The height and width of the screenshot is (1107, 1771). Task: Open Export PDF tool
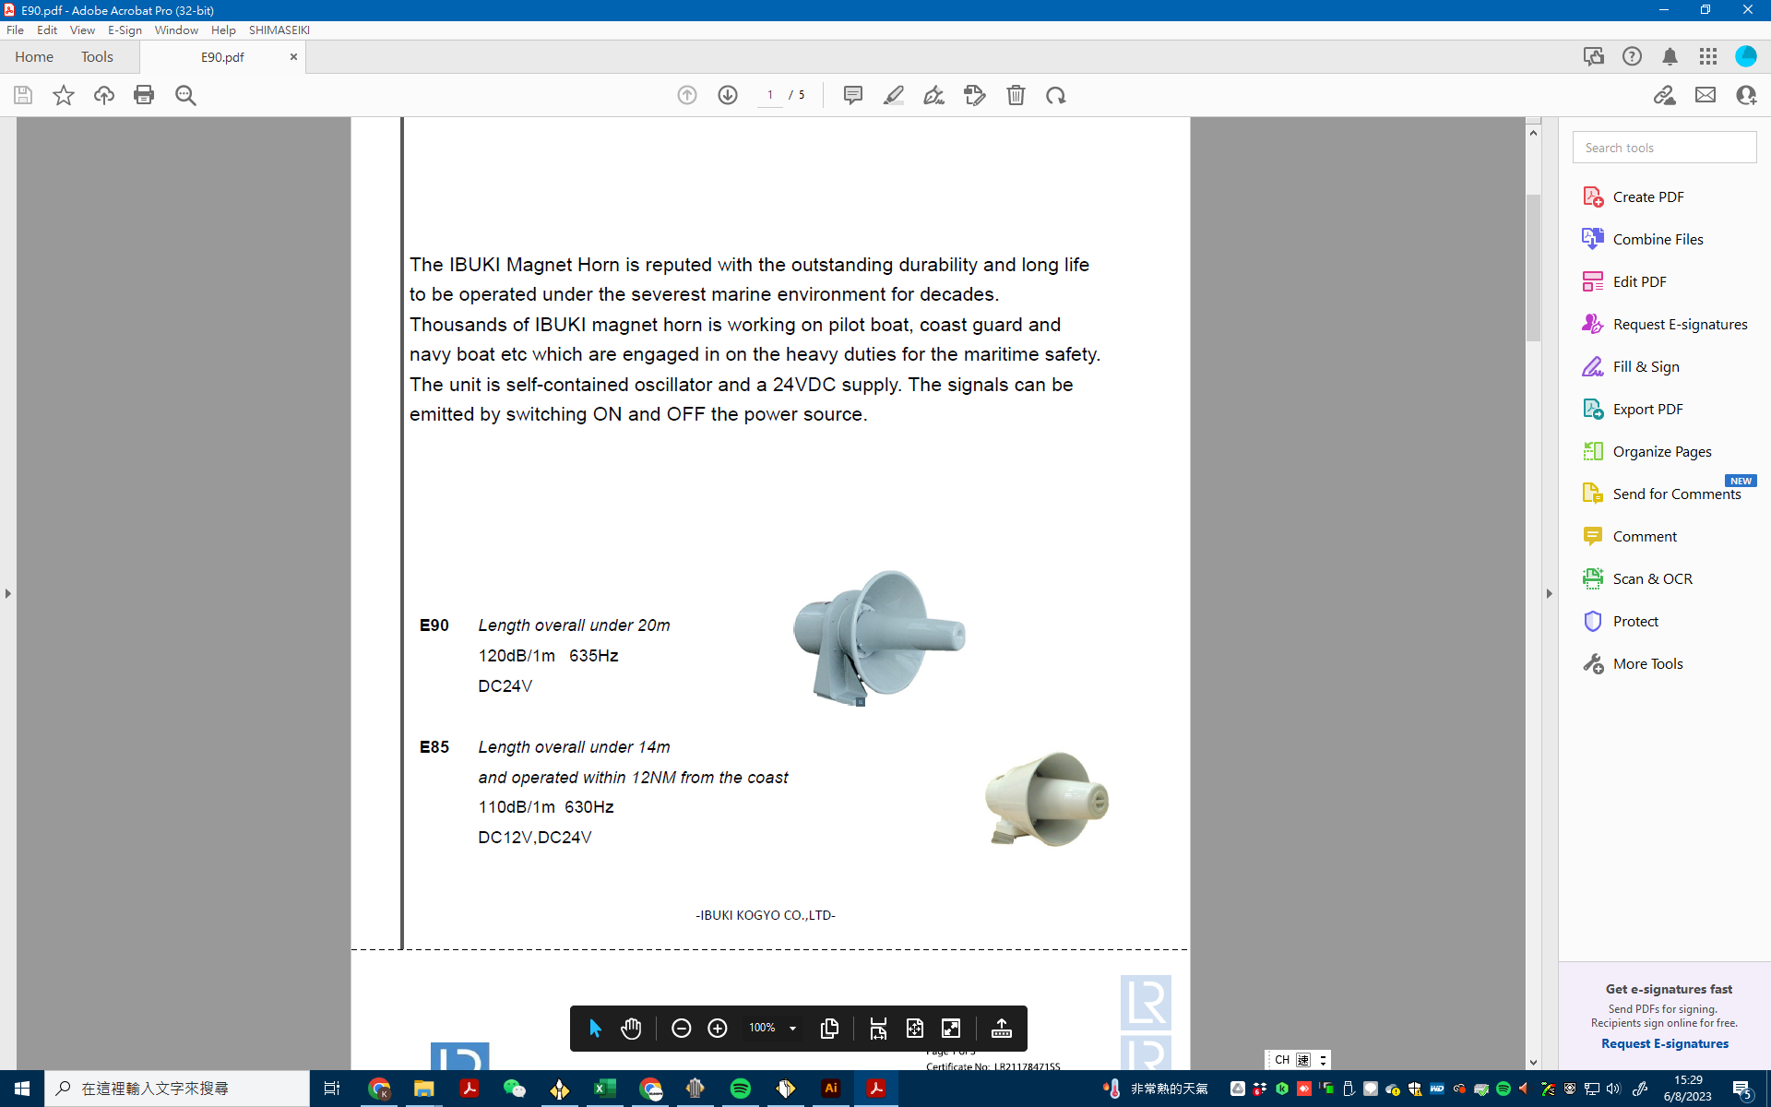pyautogui.click(x=1647, y=409)
